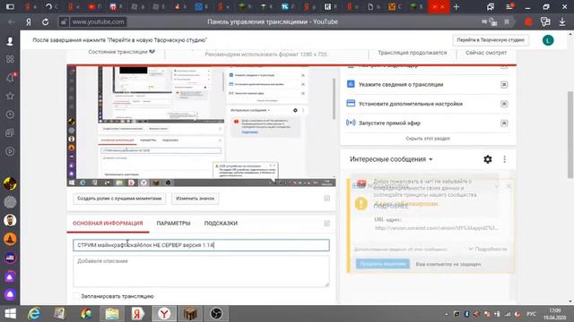Click the help icon near 'Состояние трансляции'
Viewport: 574px width, 322px height.
(152, 51)
